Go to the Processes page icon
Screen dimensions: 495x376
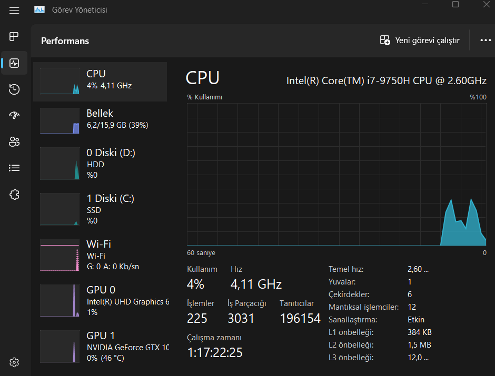click(14, 36)
